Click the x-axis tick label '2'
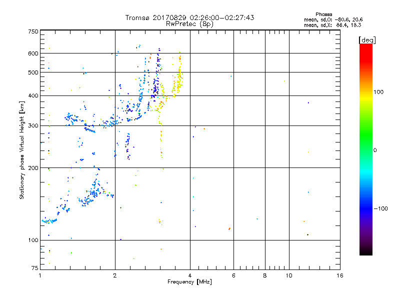Image resolution: width=400 pixels, height=300 pixels. (115, 275)
